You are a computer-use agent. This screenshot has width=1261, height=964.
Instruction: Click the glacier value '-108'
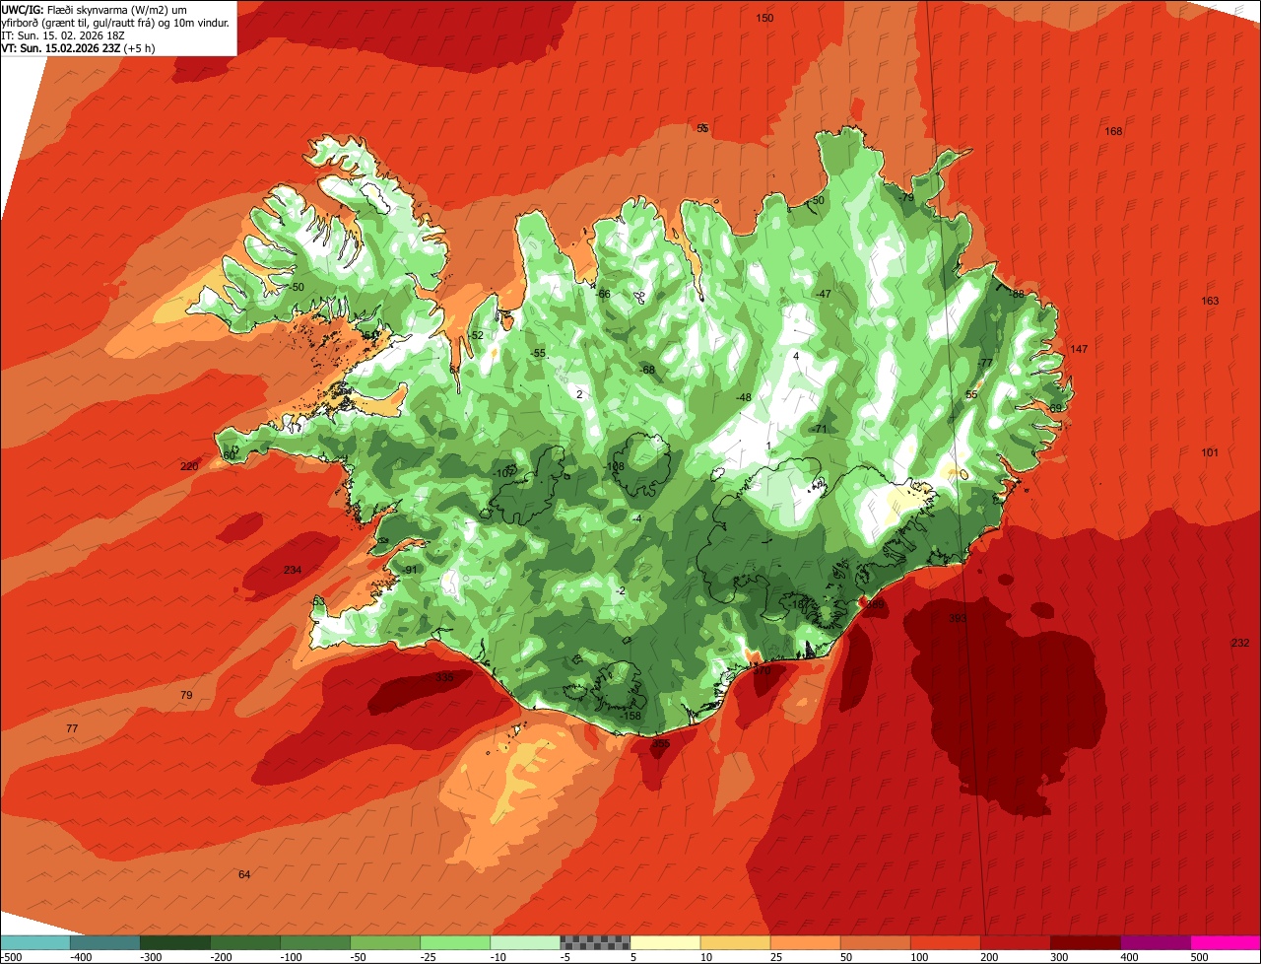pyautogui.click(x=615, y=466)
